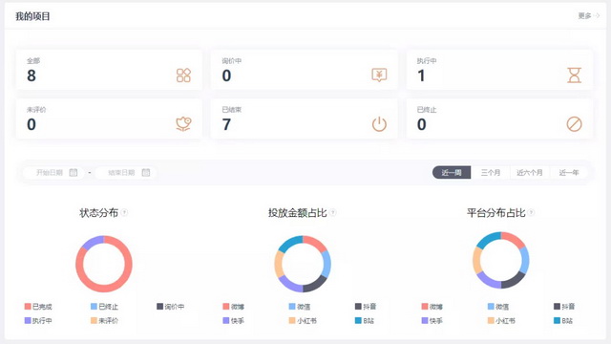Toggle 快手 legend under 平台分布占比 chart
The width and height of the screenshot is (611, 344).
[432, 321]
